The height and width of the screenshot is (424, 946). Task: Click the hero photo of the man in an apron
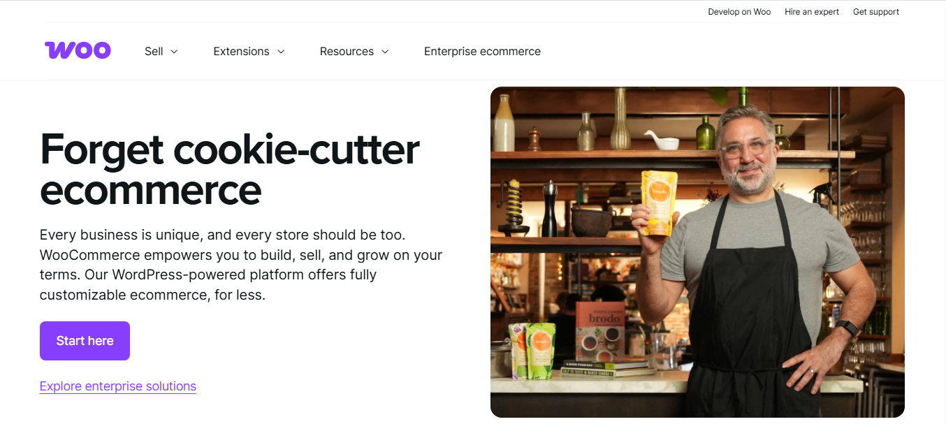[697, 252]
